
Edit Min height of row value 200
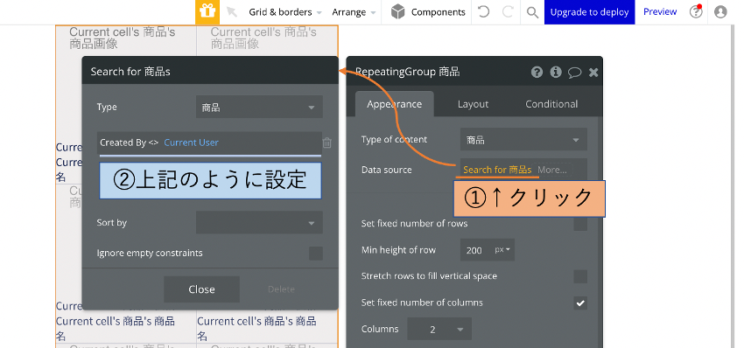tap(474, 250)
